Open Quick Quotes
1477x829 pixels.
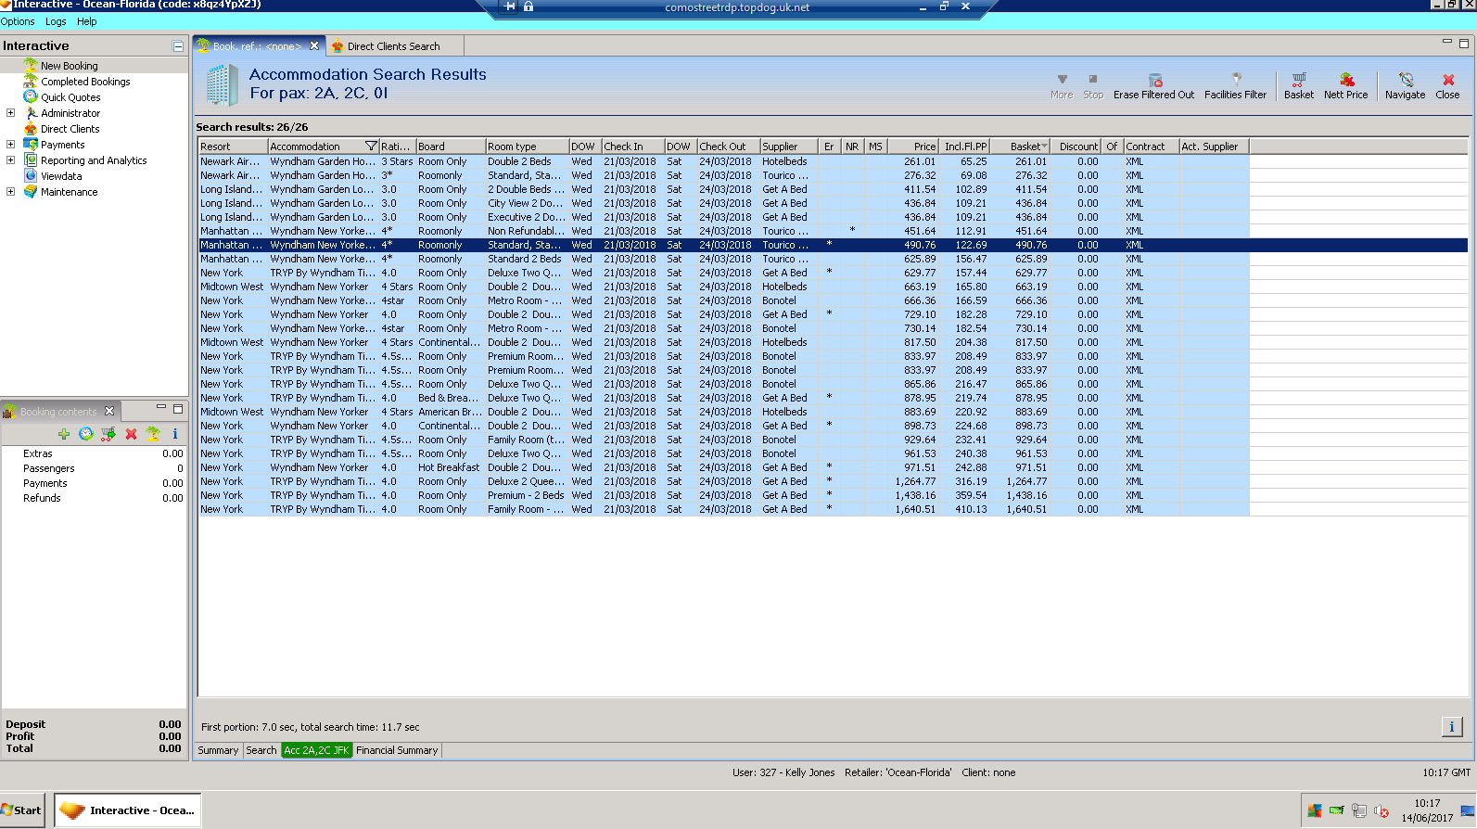(x=70, y=97)
